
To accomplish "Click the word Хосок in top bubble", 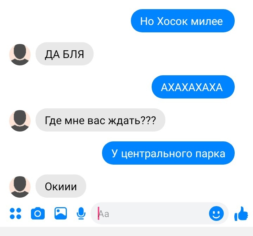I will (x=172, y=21).
